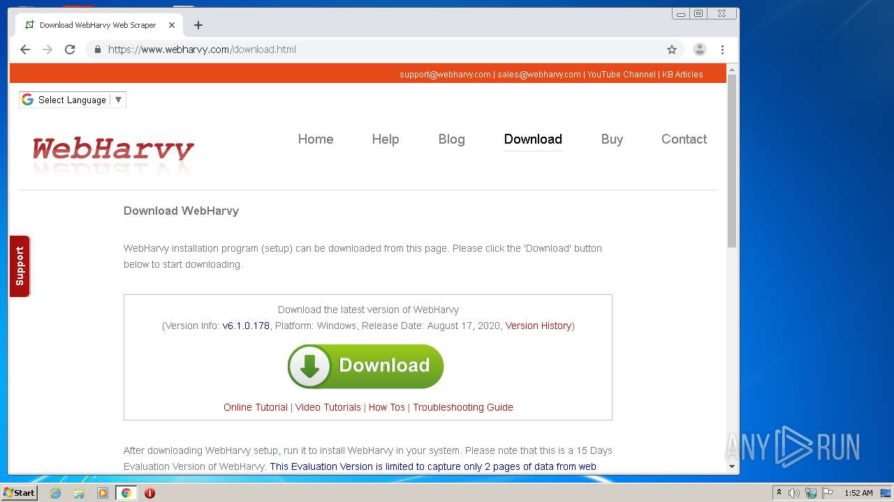Click the browser forward arrow
Image resolution: width=894 pixels, height=502 pixels.
coord(47,50)
